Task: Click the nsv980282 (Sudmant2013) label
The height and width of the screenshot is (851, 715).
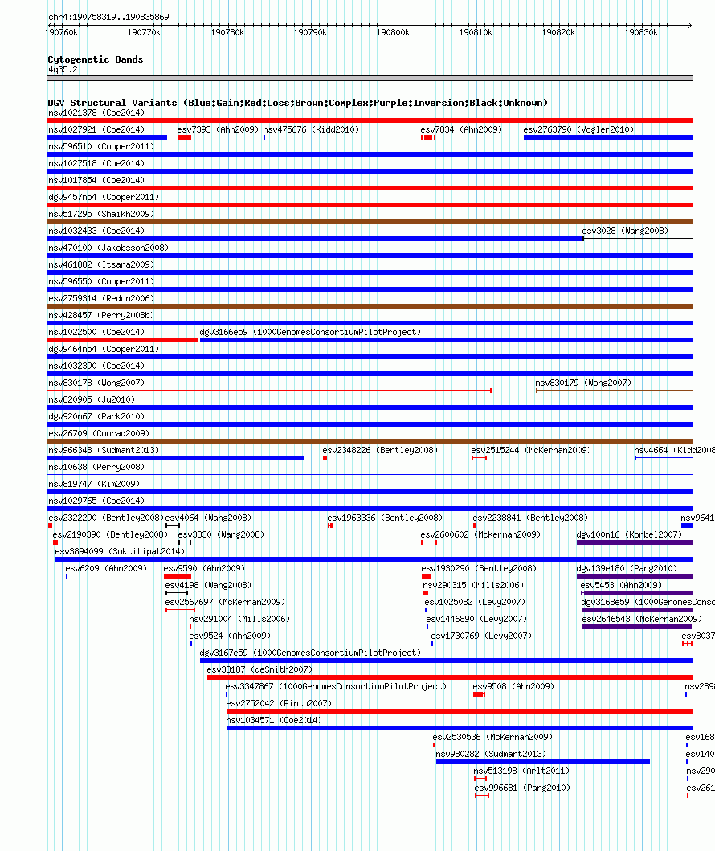Action: point(491,754)
